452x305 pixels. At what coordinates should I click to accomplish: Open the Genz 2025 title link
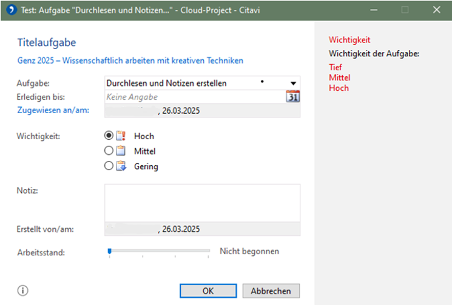(129, 61)
